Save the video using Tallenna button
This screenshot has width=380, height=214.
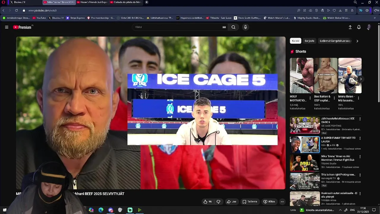point(250,202)
